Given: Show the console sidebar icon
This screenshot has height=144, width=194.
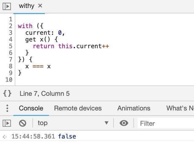Looking at the screenshot, I should (x=7, y=123).
